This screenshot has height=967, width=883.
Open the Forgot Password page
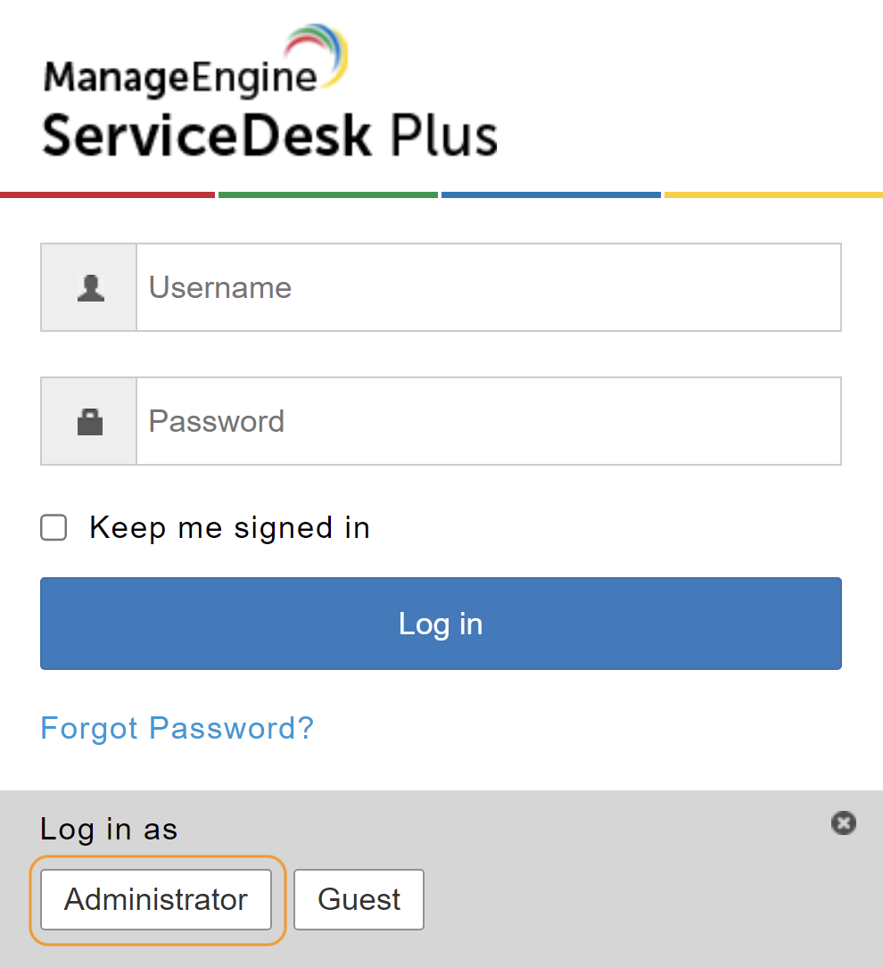177,728
